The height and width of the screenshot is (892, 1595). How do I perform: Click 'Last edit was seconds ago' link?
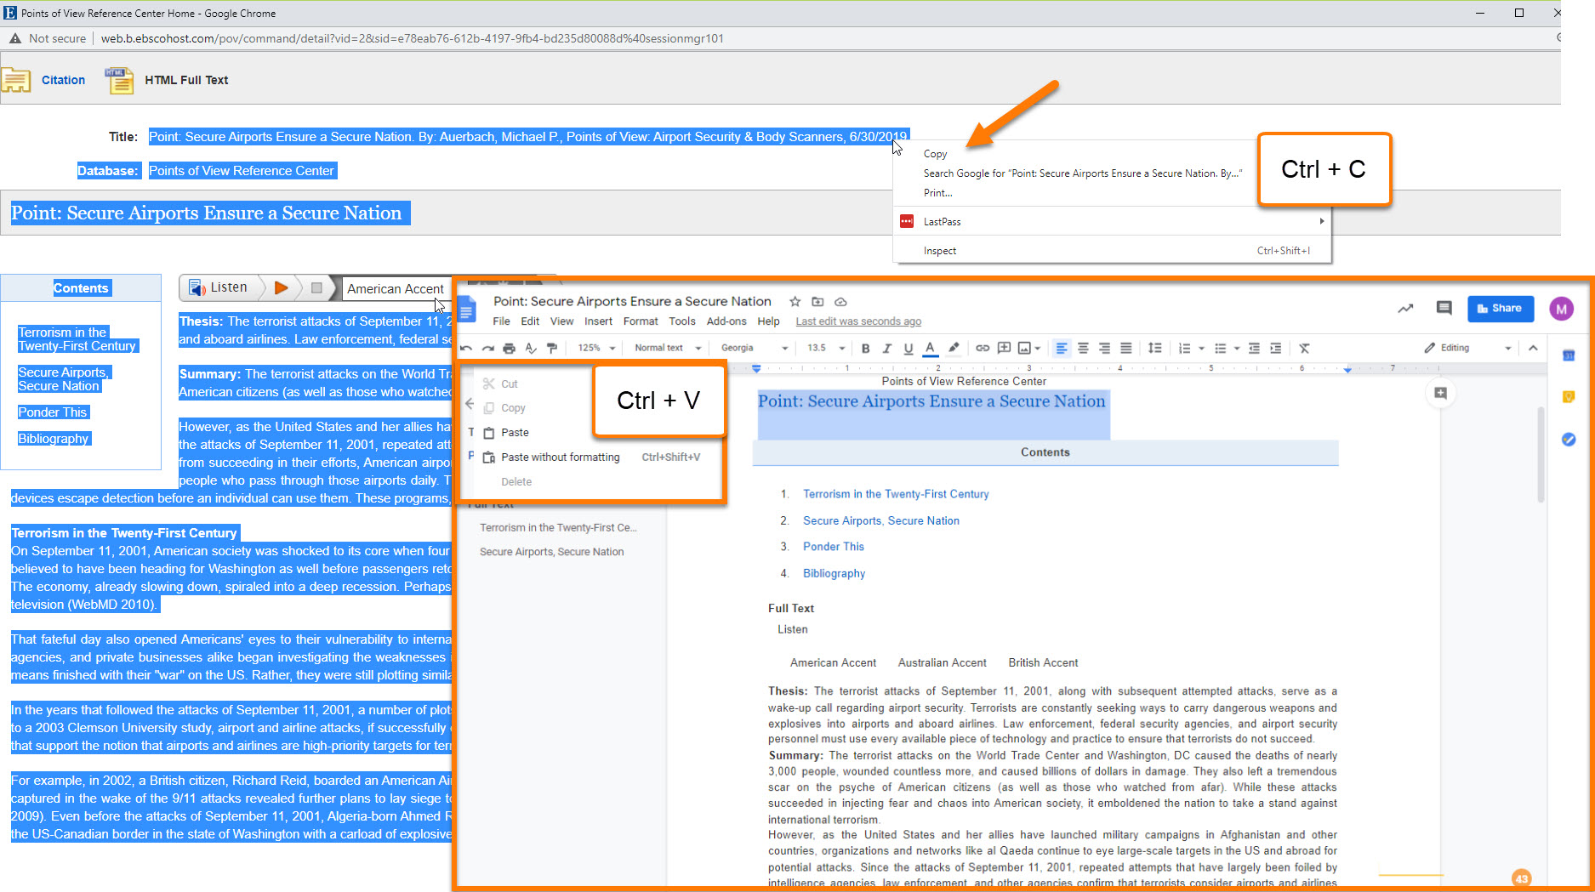pos(858,321)
